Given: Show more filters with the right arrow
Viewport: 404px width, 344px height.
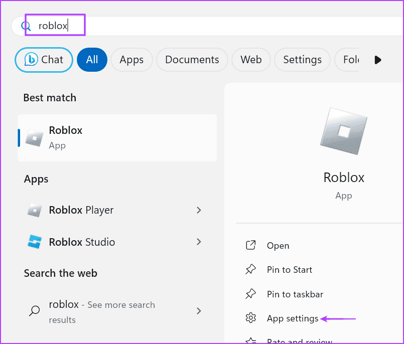Looking at the screenshot, I should click(377, 60).
